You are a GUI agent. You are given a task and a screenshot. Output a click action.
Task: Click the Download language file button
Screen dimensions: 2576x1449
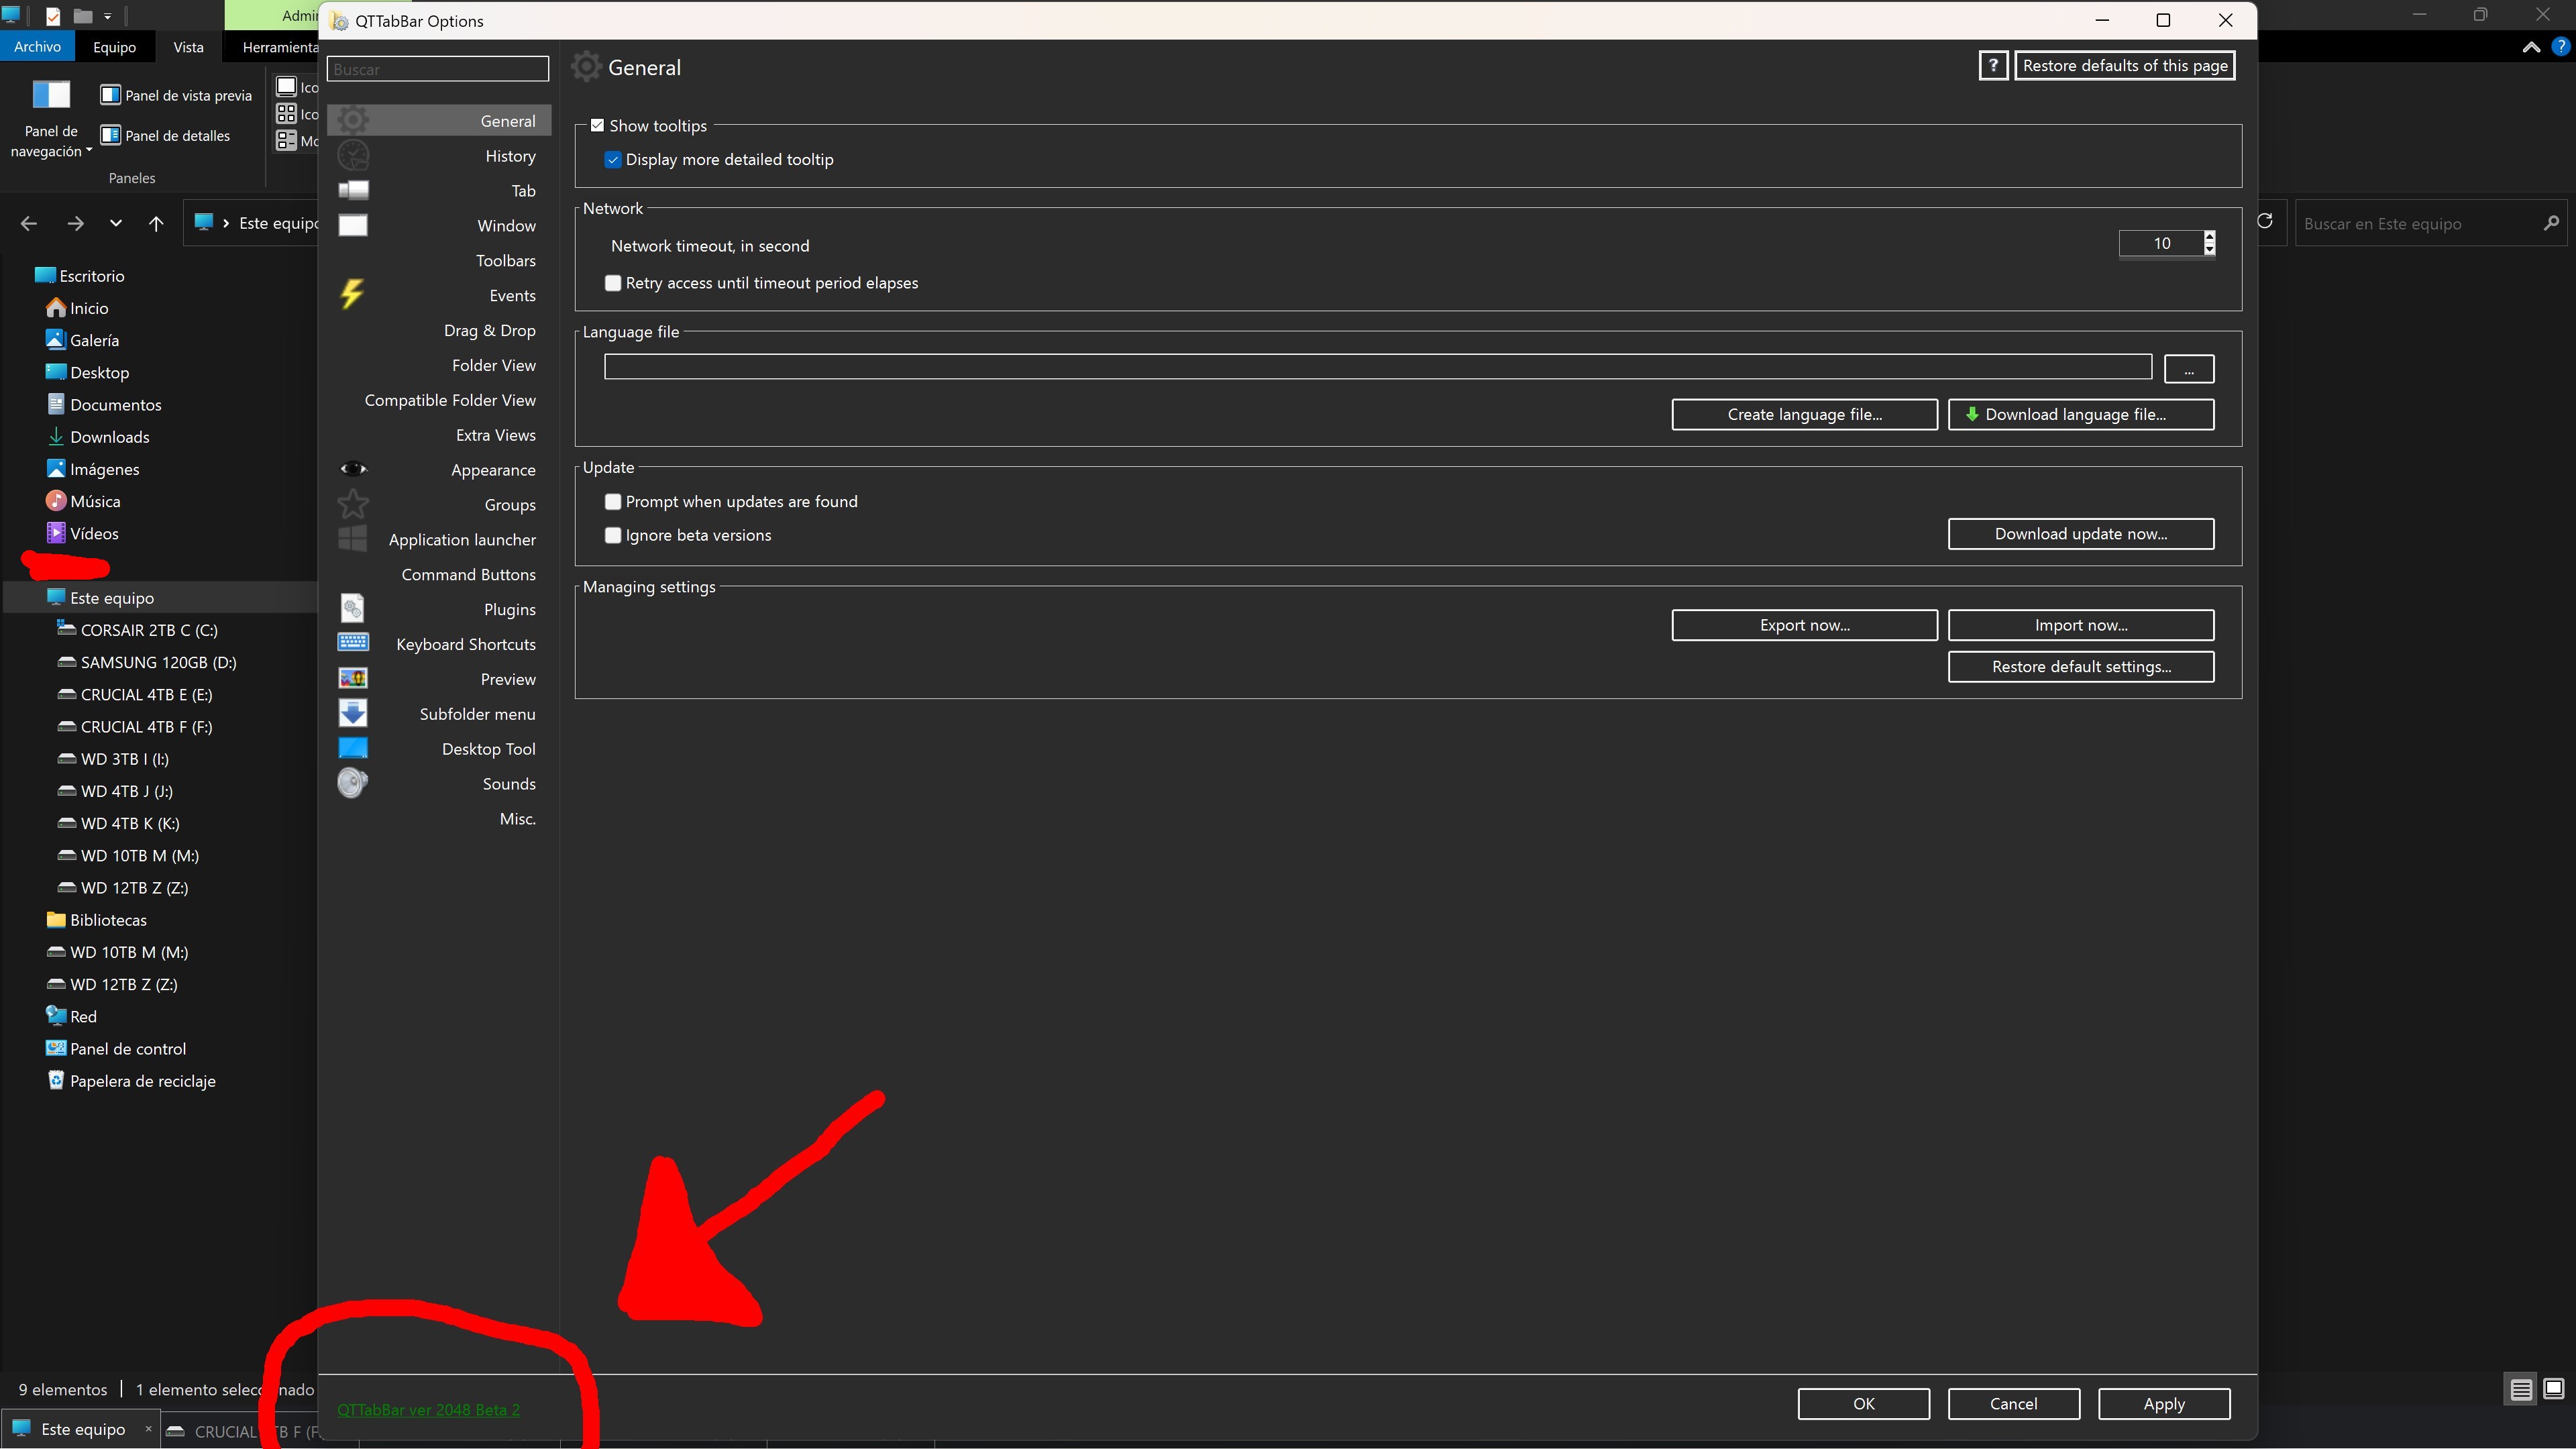[2080, 414]
